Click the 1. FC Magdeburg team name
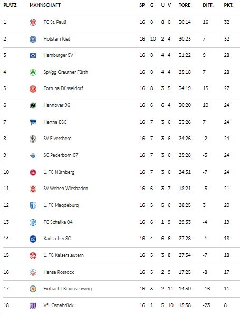Screen dimensions: 240x316 [x=61, y=205]
